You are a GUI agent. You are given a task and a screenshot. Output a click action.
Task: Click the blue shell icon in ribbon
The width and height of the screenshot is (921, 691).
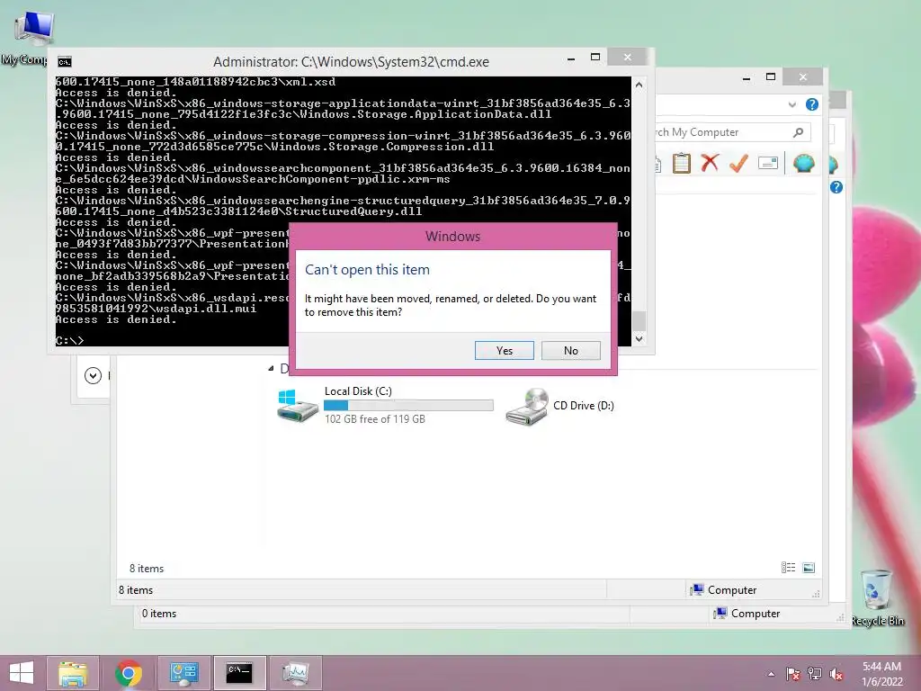click(x=803, y=163)
